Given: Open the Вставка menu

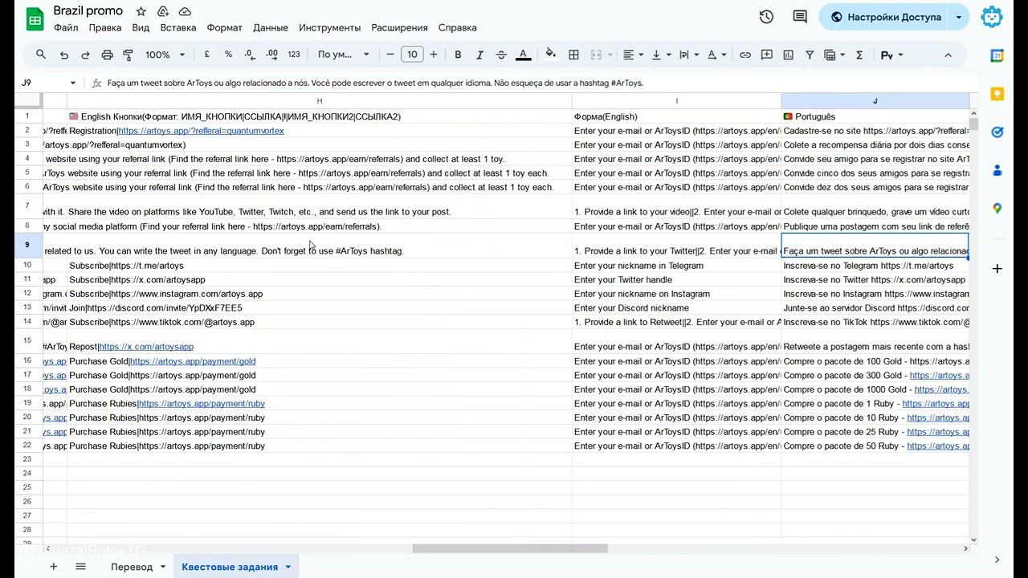Looking at the screenshot, I should coord(178,27).
